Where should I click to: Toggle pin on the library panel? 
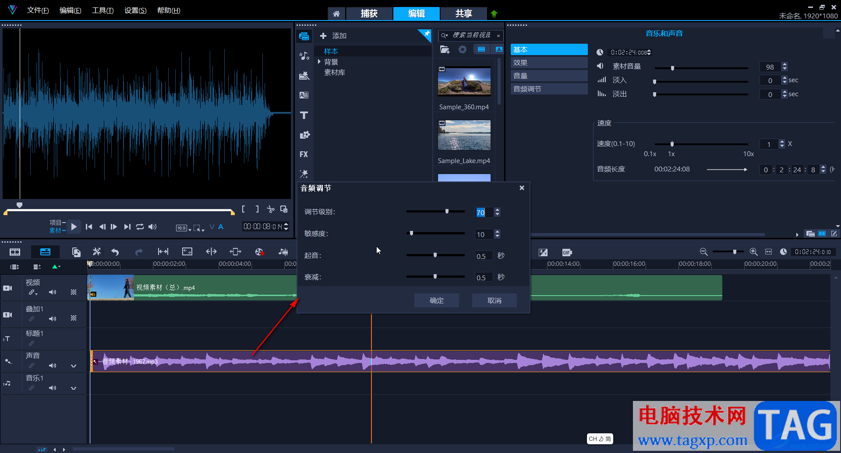(425, 35)
